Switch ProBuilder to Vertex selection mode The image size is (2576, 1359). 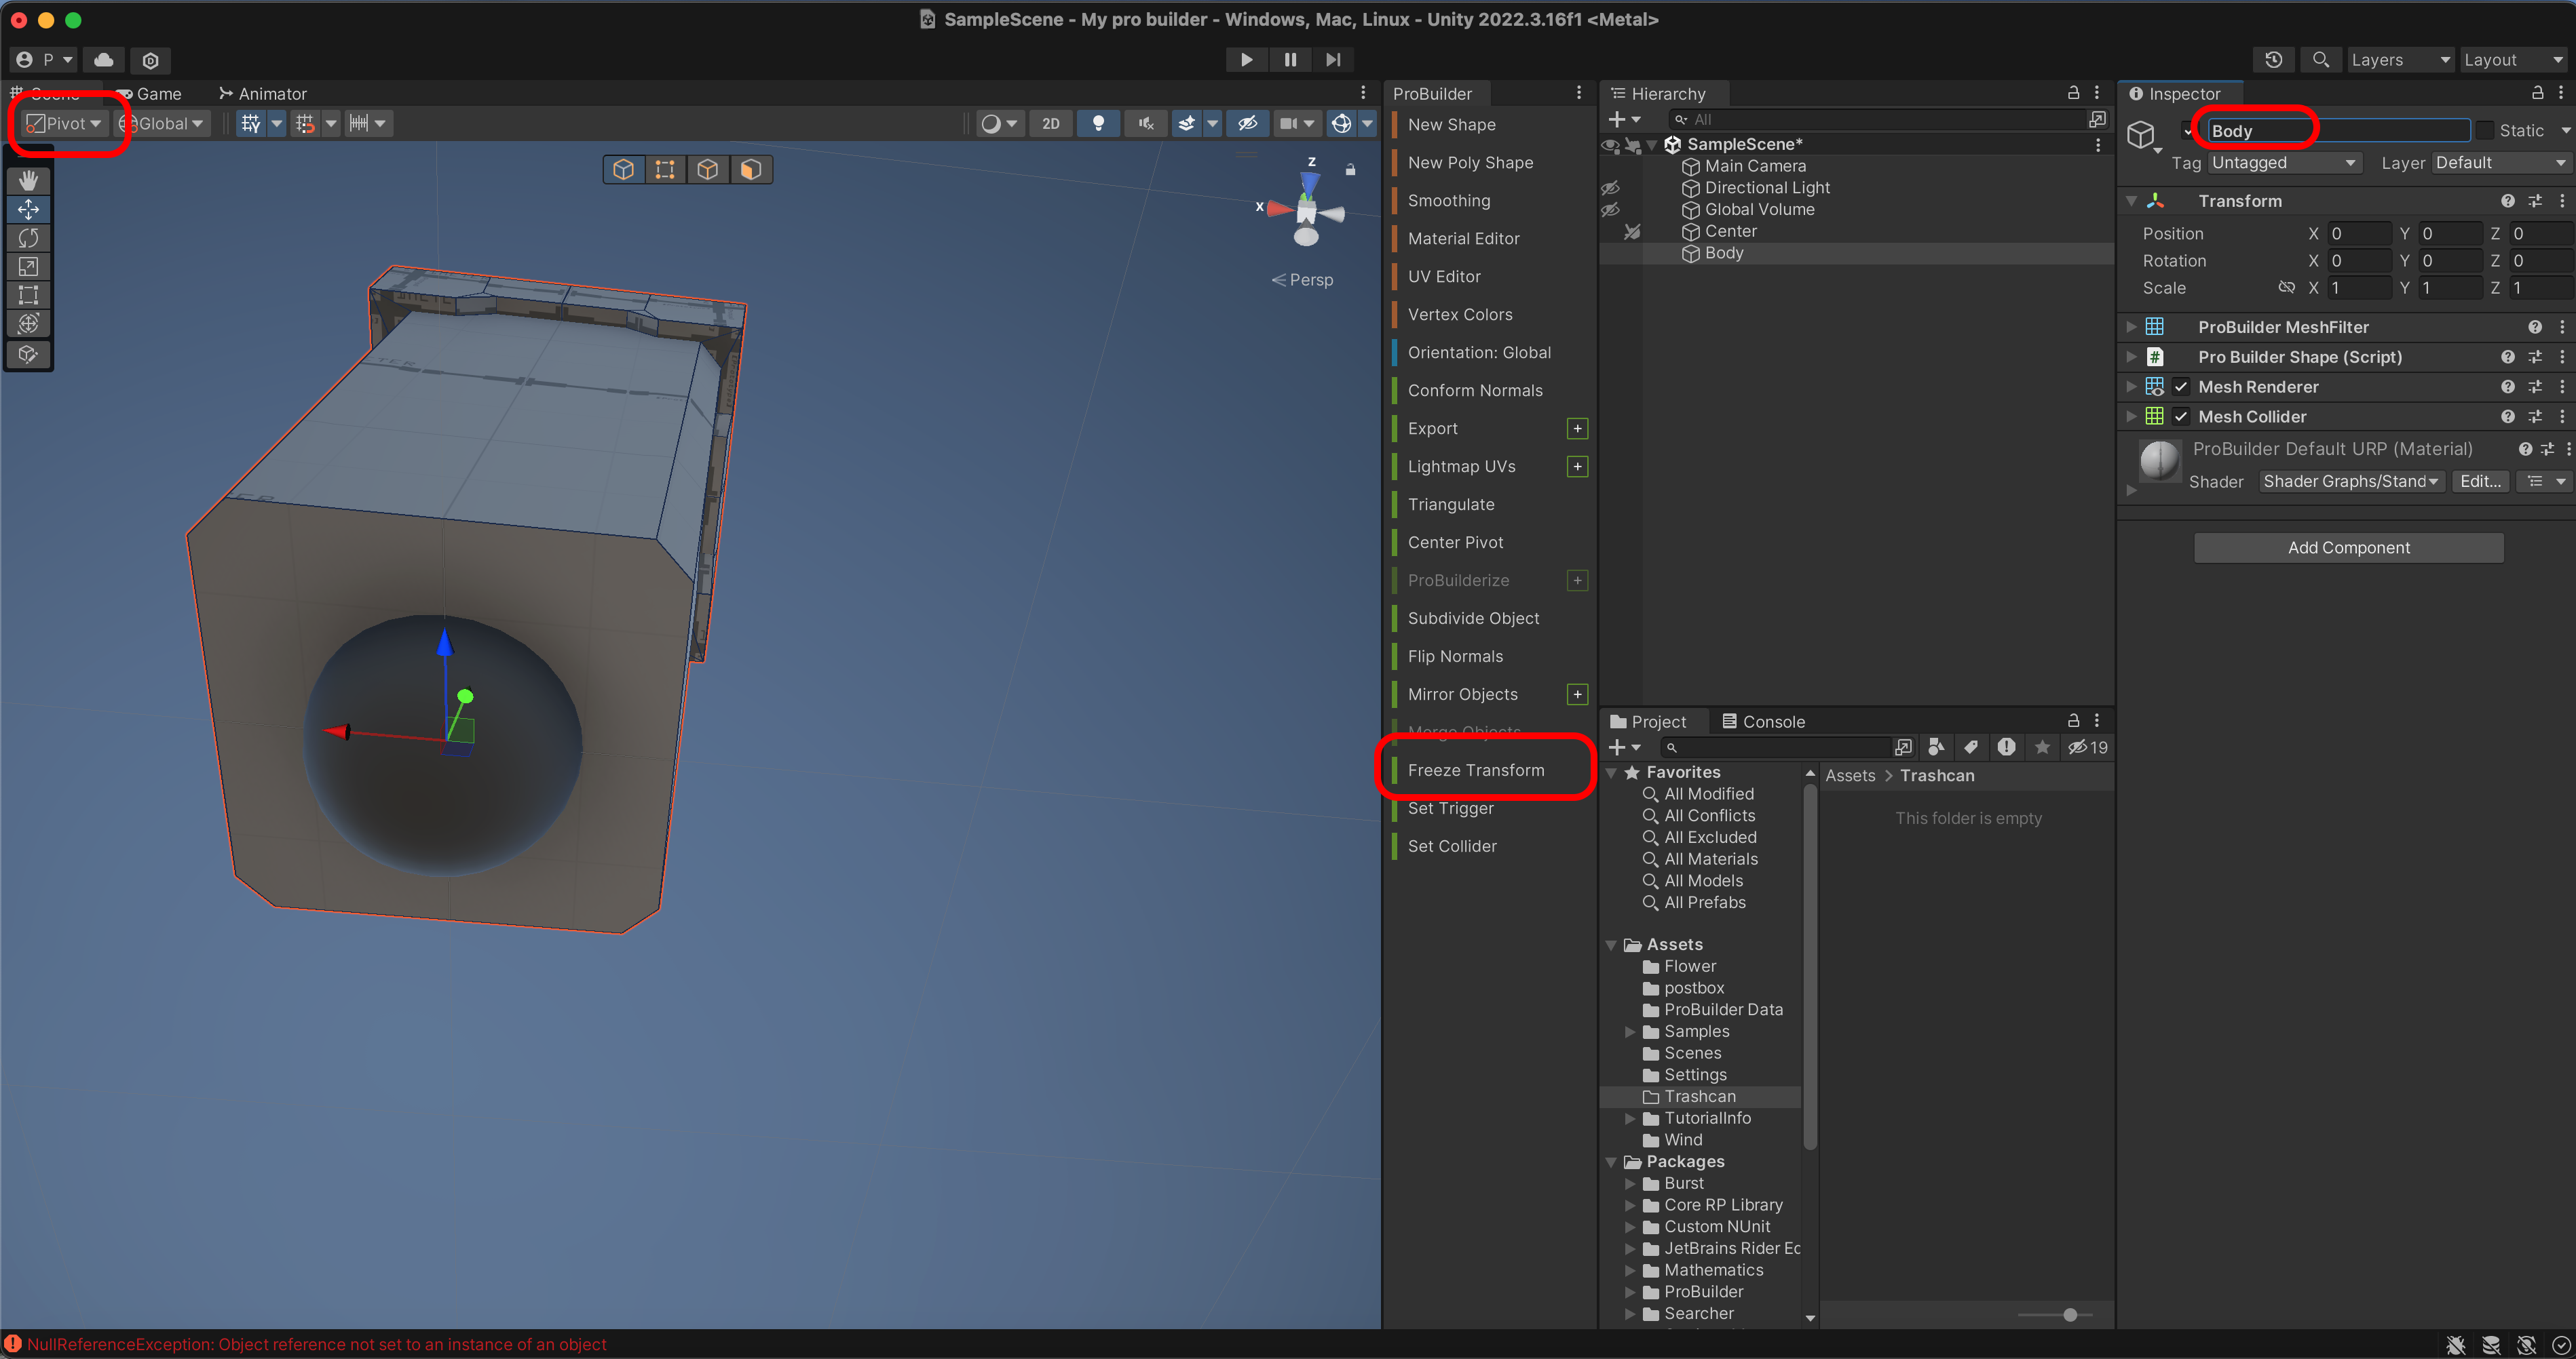pos(665,170)
